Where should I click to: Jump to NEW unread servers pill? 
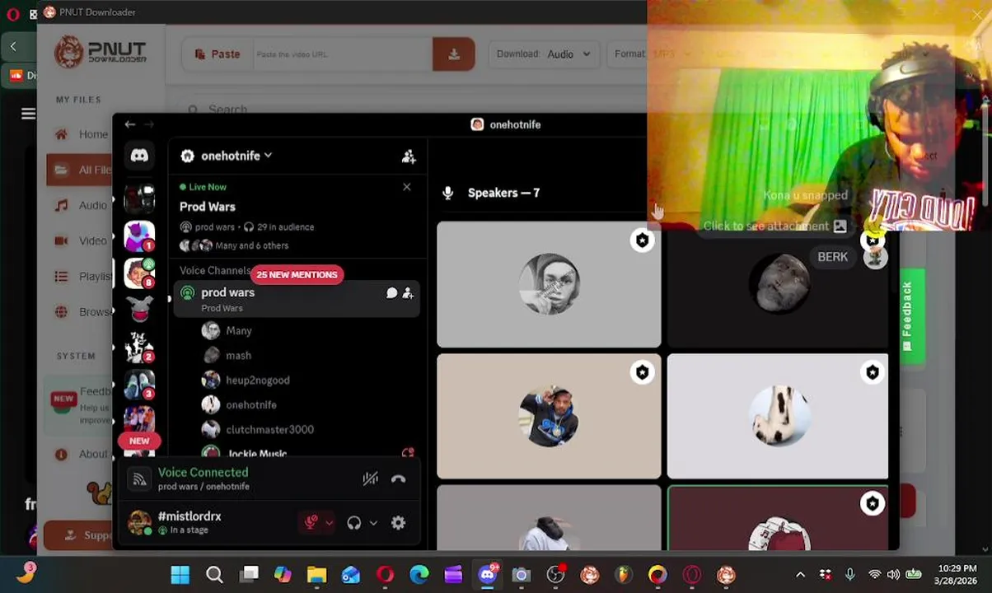[x=139, y=441]
